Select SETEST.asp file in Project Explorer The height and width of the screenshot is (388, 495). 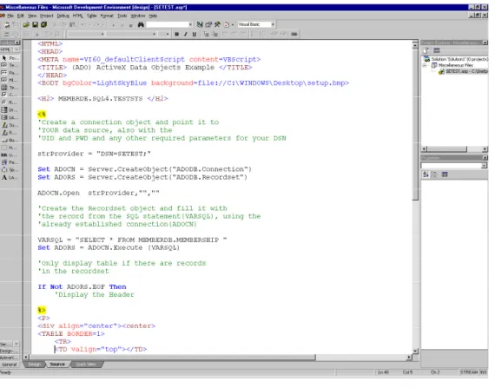(464, 72)
